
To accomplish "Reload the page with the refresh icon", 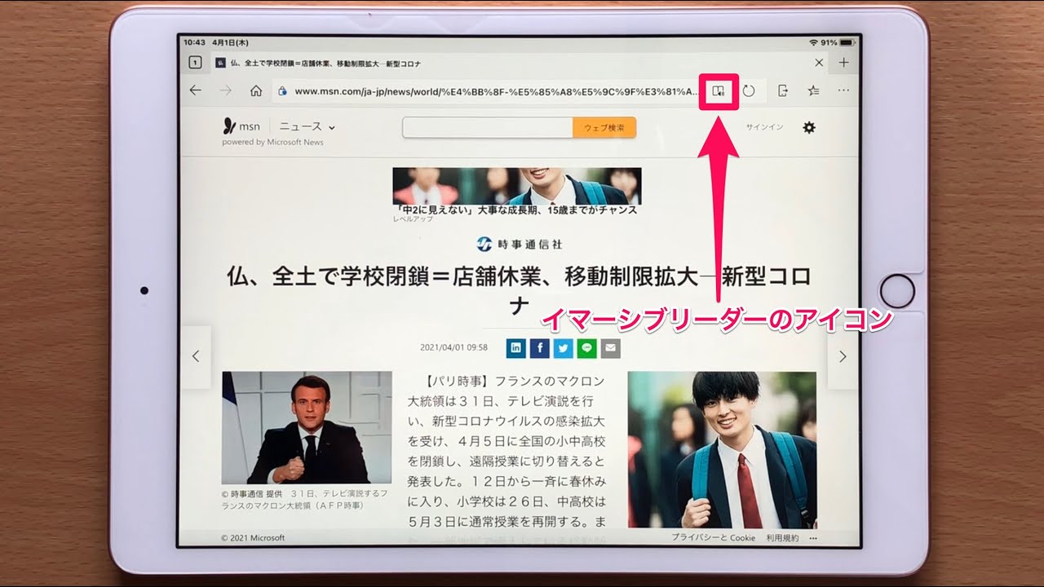I will tap(749, 91).
